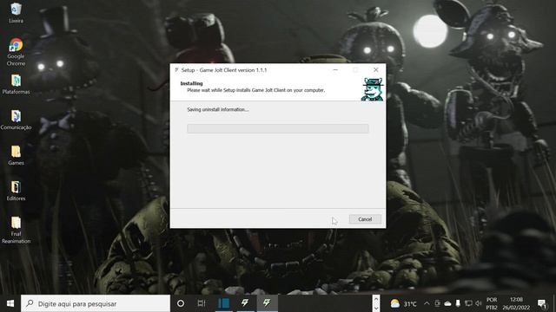The height and width of the screenshot is (312, 556).
Task: Click the taskbar toolbar scroll up arrow
Action: click(x=376, y=299)
